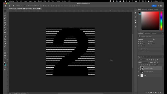Toggle the Auto-Select checkbox
Viewport: 167px width, 94px height.
[x=14, y=6]
